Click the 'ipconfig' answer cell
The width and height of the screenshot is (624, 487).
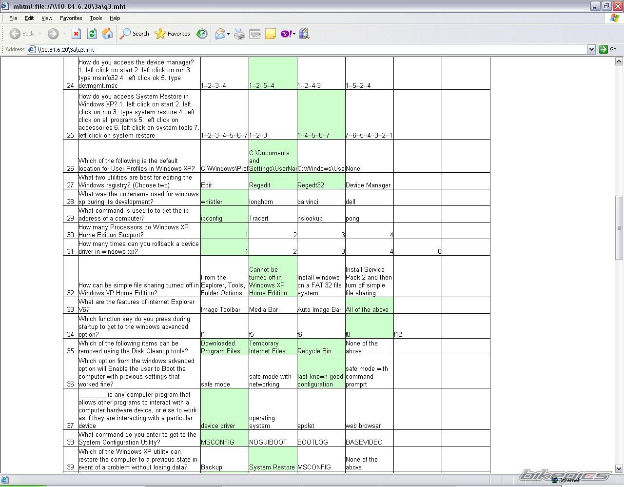tap(224, 214)
